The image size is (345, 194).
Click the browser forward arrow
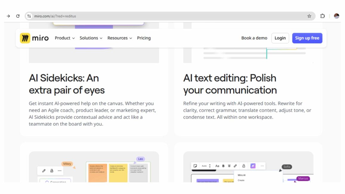[8, 16]
